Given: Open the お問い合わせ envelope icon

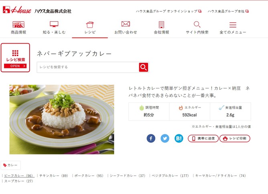Looking at the screenshot, I should point(126,24).
